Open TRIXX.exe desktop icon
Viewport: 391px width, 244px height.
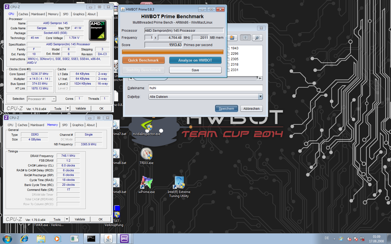click(146, 156)
